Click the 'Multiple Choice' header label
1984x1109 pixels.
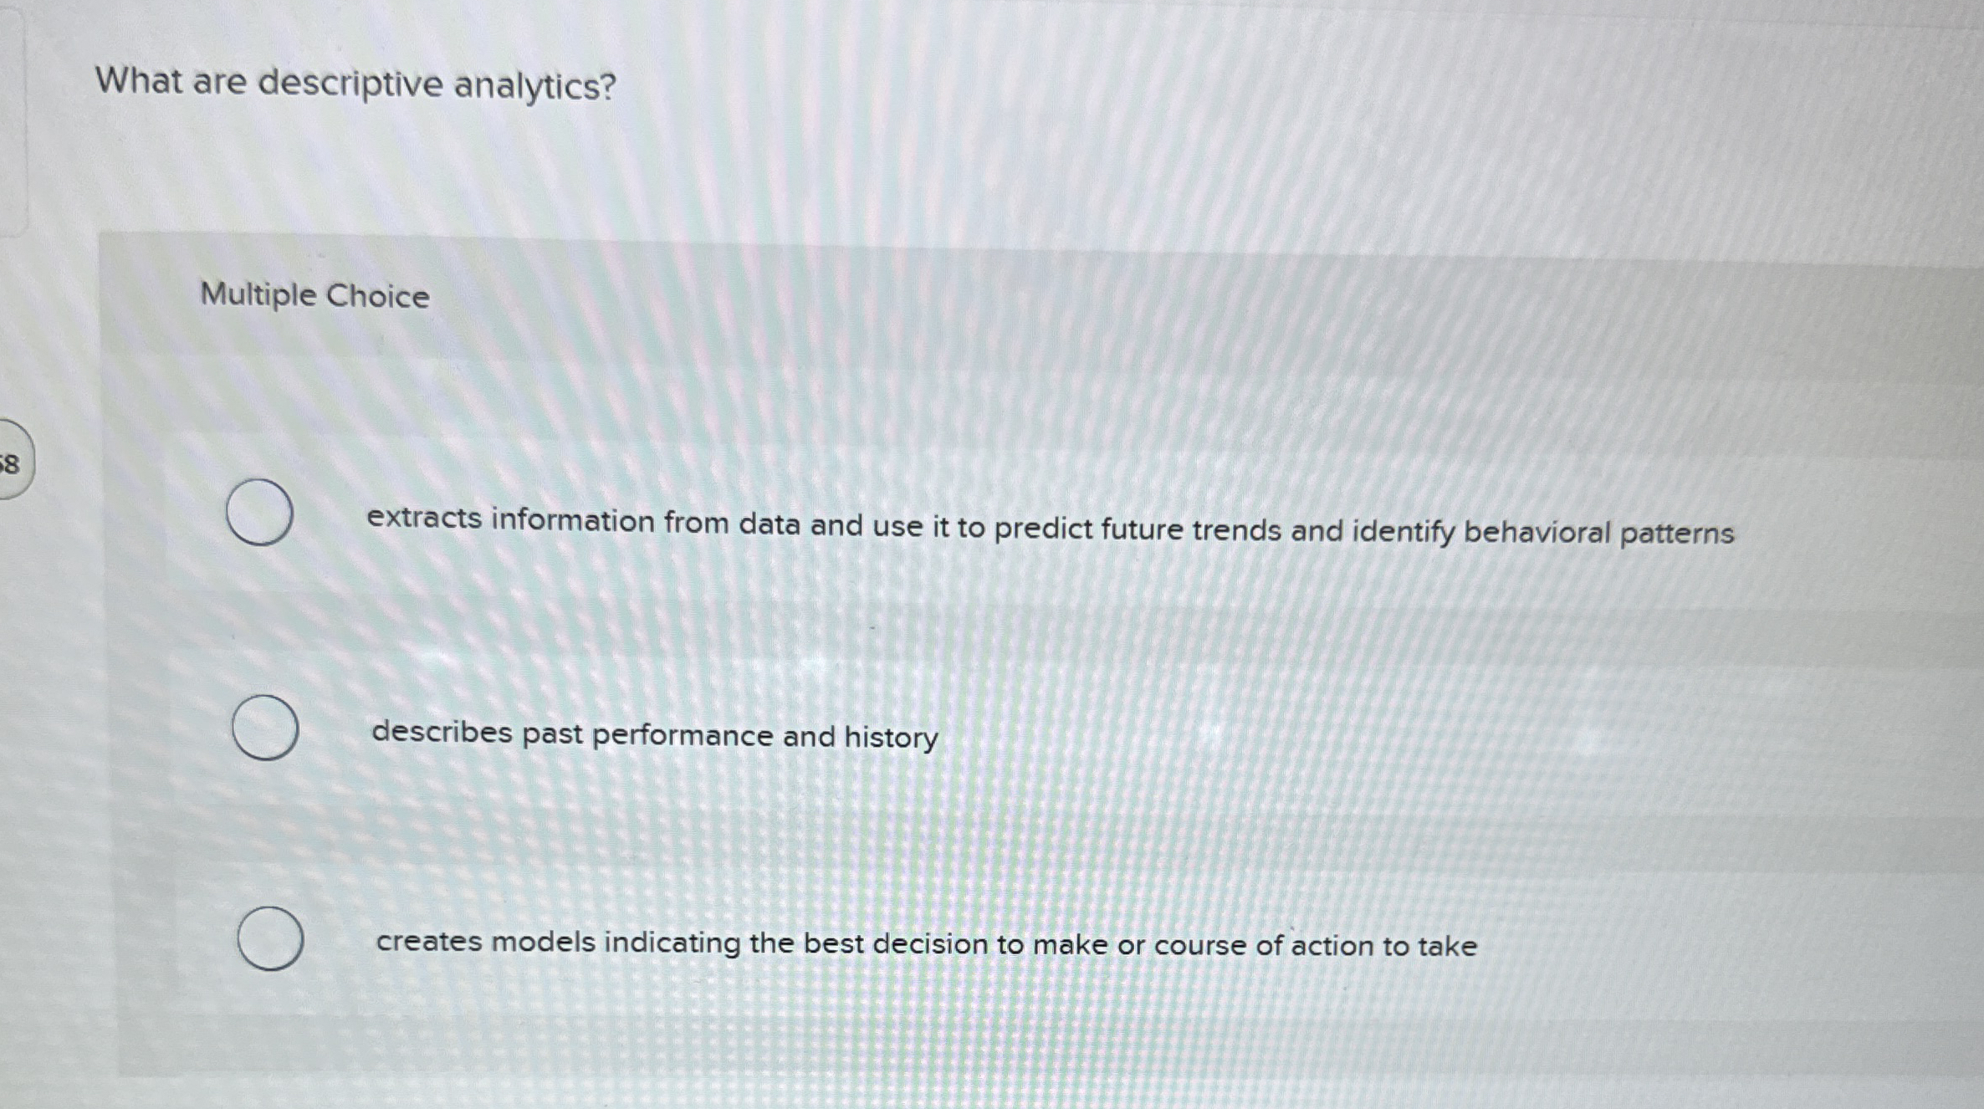click(314, 294)
